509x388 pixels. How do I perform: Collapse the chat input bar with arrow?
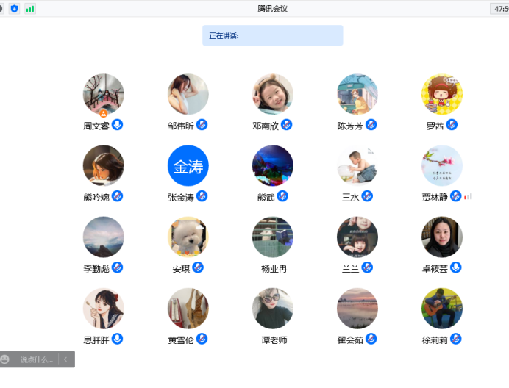tap(65, 359)
